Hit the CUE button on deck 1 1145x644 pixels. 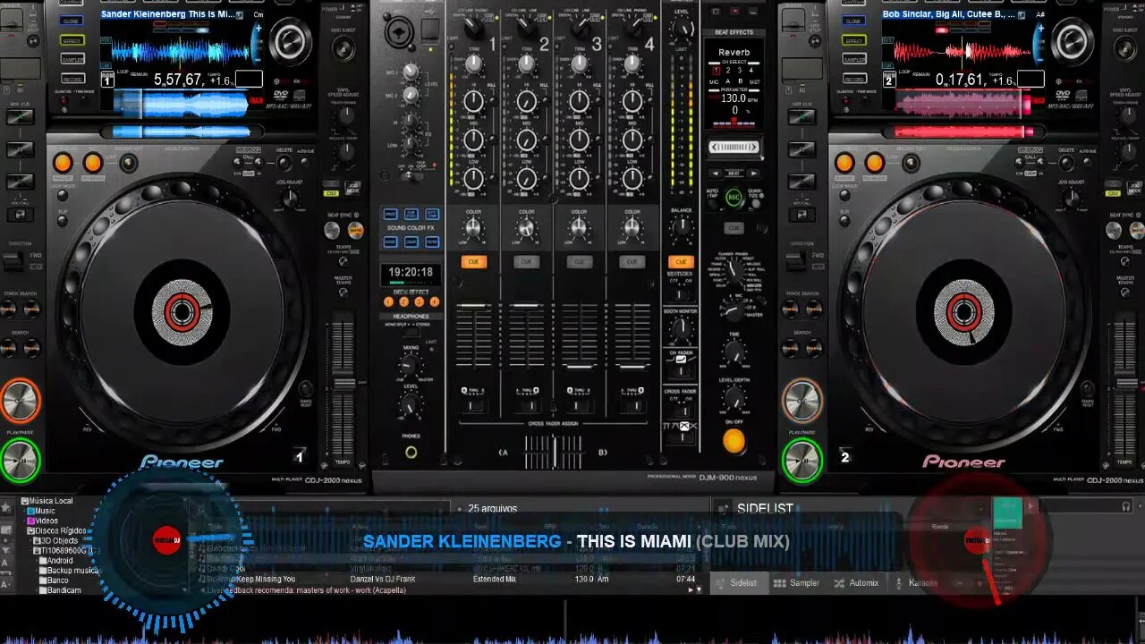[x=20, y=401]
